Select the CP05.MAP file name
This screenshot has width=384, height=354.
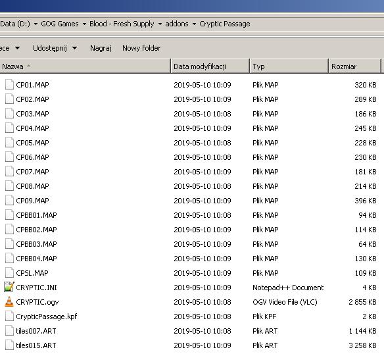click(x=32, y=143)
